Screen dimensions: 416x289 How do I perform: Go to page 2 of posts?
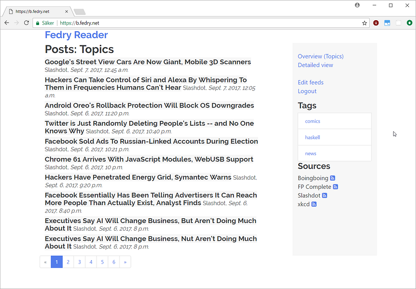click(x=68, y=262)
